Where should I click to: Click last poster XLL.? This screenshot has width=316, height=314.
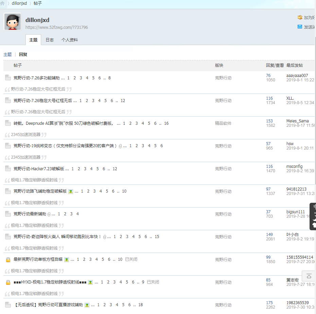(290, 98)
